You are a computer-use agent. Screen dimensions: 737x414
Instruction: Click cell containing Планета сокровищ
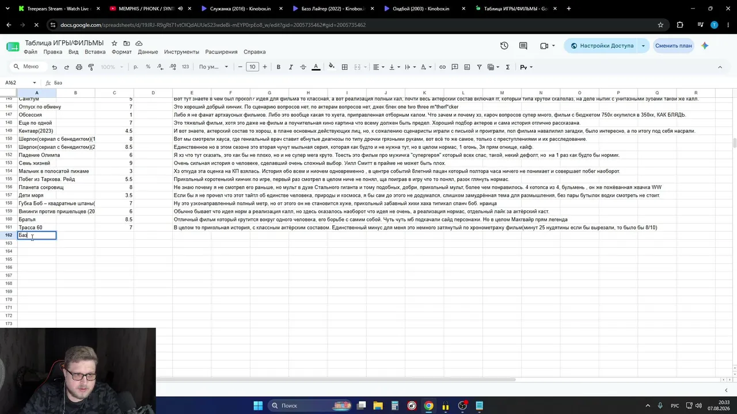click(x=37, y=187)
